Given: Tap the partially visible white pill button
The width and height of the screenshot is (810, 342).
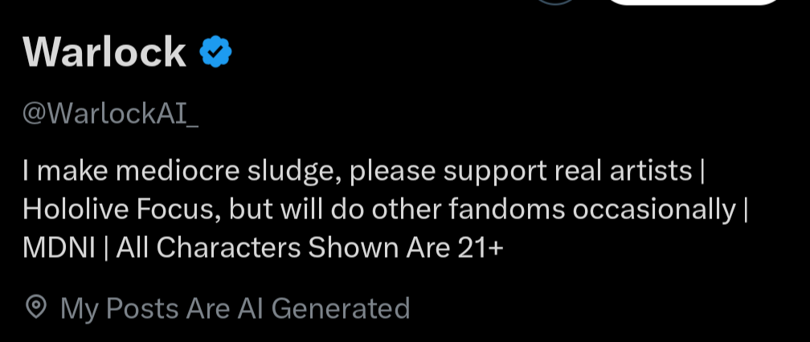Looking at the screenshot, I should 693,2.
